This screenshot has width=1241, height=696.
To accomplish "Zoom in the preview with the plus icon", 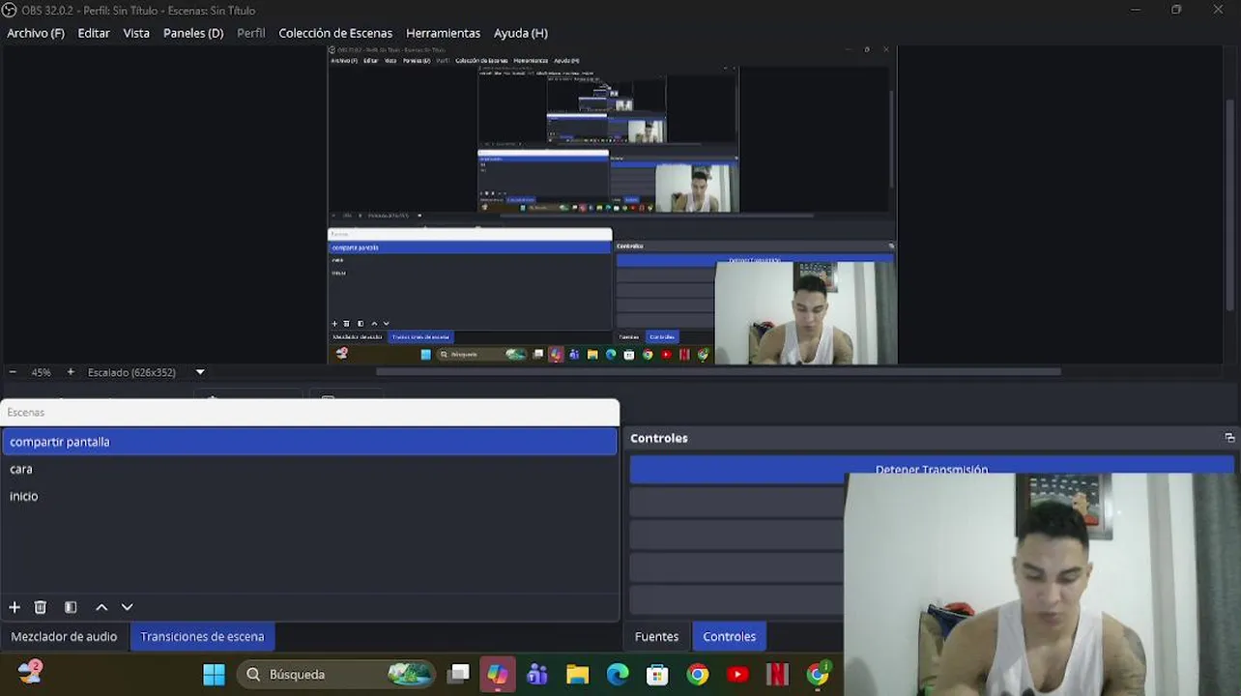I will tap(71, 372).
